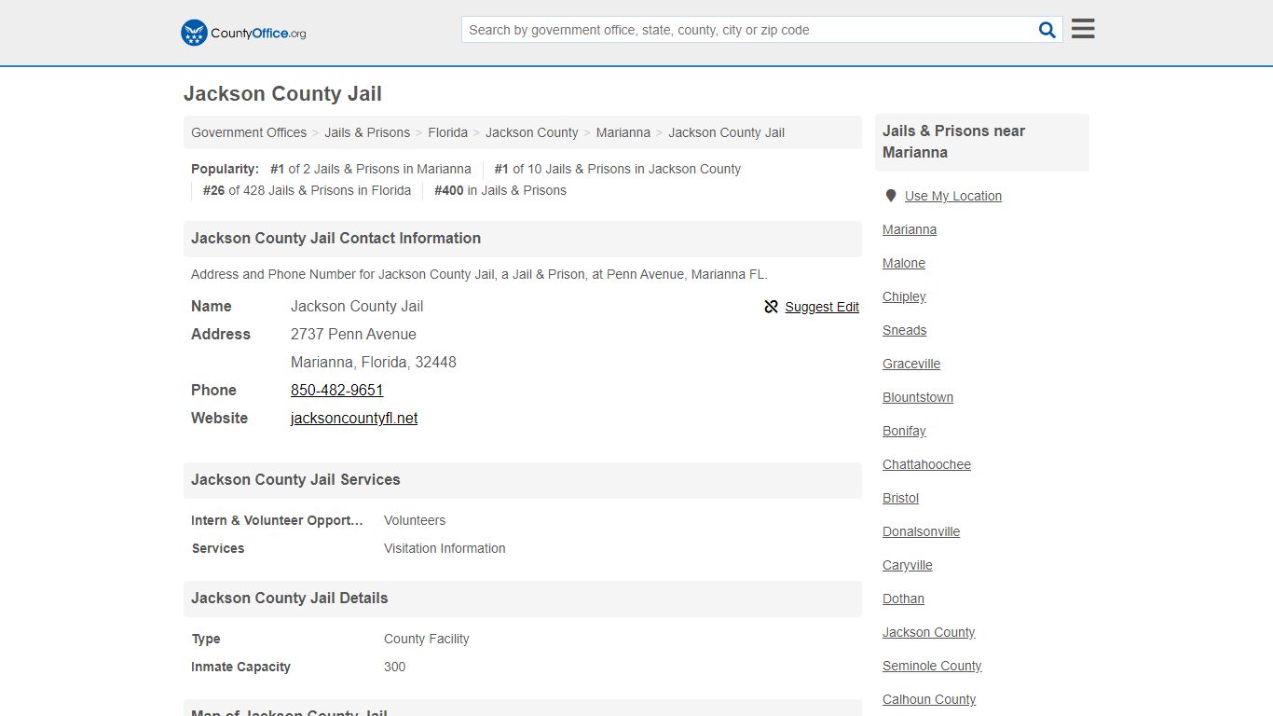Open Government Offices breadcrumb
The width and height of the screenshot is (1273, 716).
[249, 132]
